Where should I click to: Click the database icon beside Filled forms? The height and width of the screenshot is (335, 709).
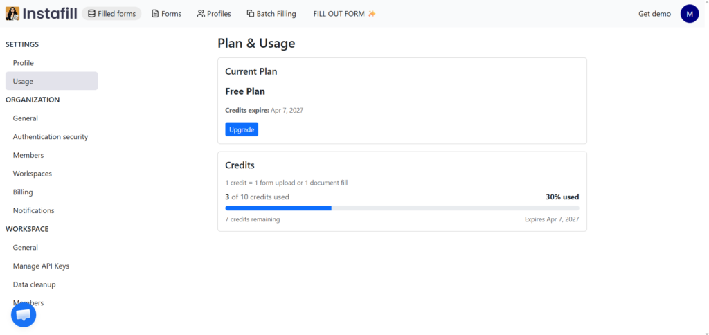tap(91, 14)
